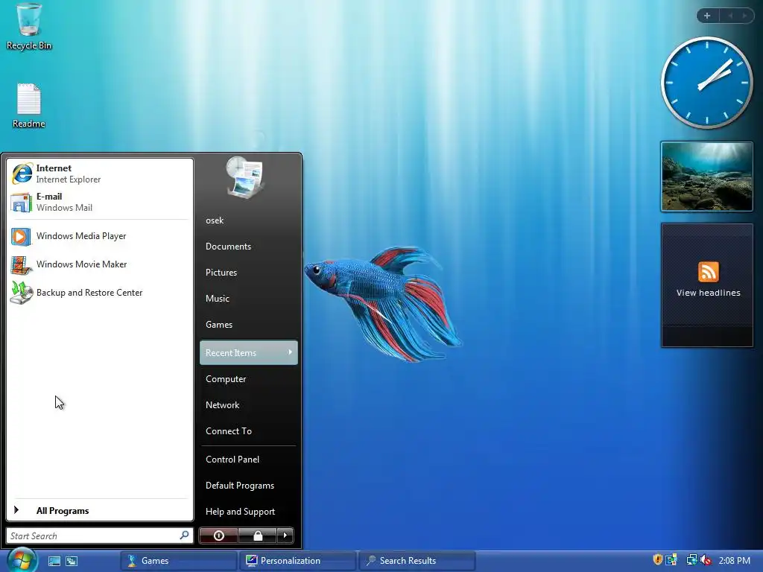The width and height of the screenshot is (763, 572).
Task: Click the sidebar clock gadget
Action: (x=706, y=83)
